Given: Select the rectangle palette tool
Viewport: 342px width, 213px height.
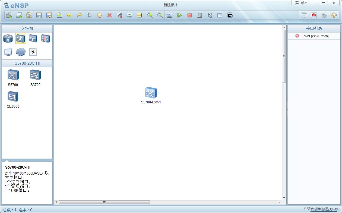Looking at the screenshot, I should click(139, 15).
